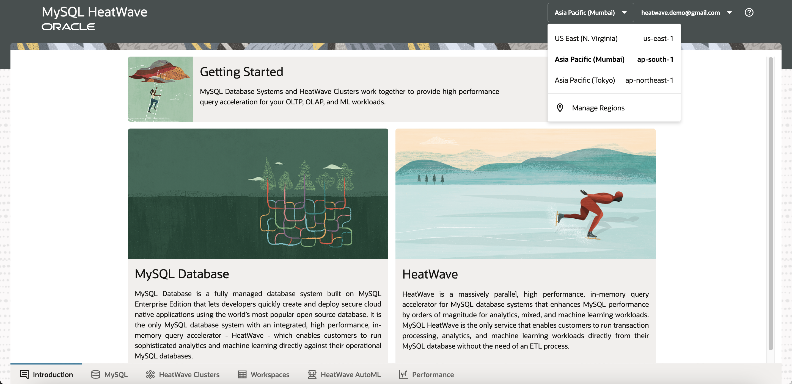This screenshot has width=792, height=384.
Task: Click the HeatWave AutoML icon
Action: pyautogui.click(x=312, y=374)
